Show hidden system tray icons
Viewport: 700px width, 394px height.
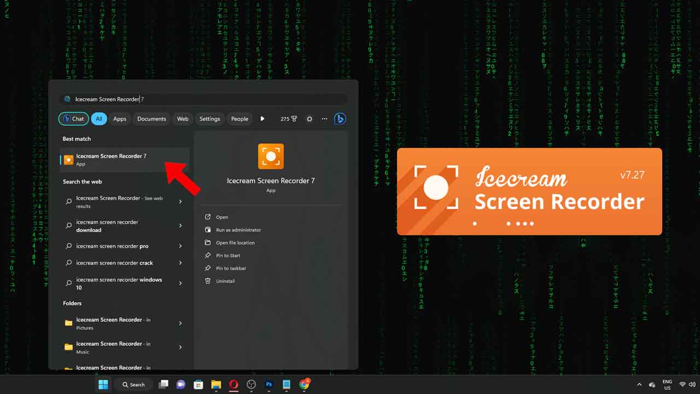tap(639, 385)
